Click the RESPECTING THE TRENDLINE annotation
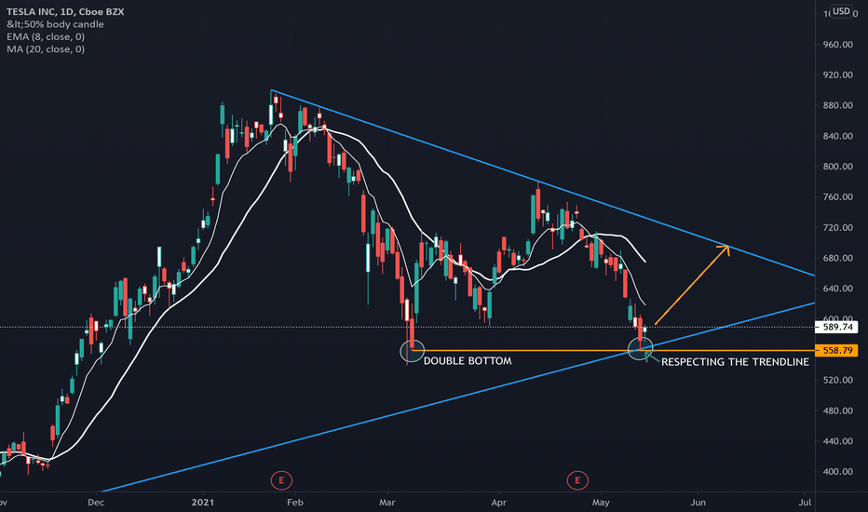This screenshot has height=512, width=868. click(735, 362)
